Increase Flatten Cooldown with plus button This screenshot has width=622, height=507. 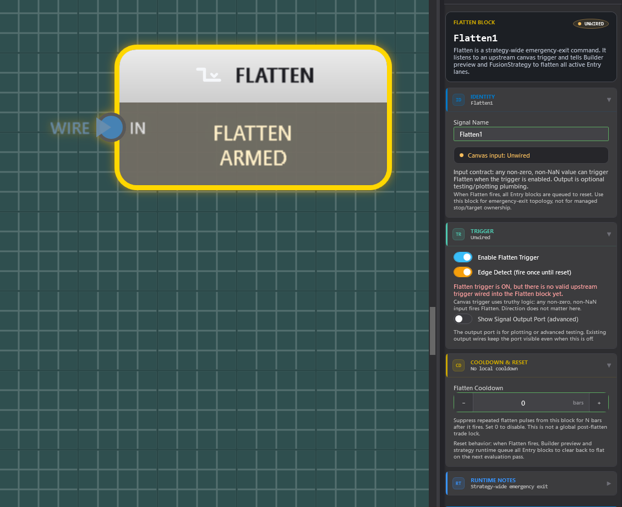[x=599, y=403]
